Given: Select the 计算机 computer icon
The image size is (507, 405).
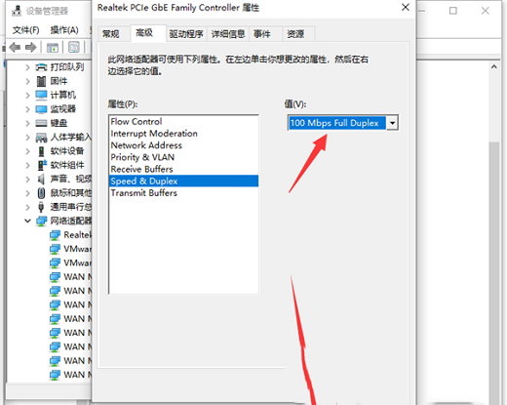Looking at the screenshot, I should (x=41, y=95).
